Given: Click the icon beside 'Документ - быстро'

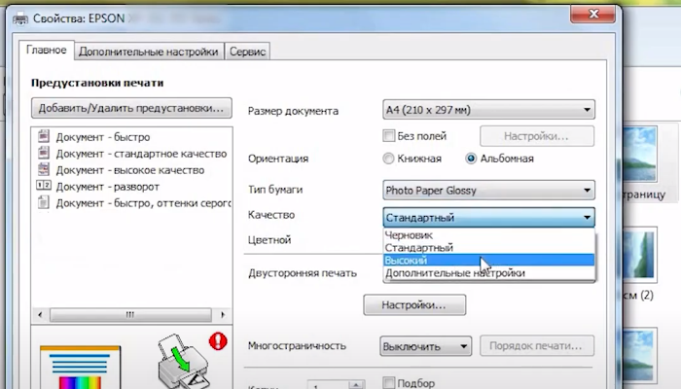Looking at the screenshot, I should (x=44, y=136).
